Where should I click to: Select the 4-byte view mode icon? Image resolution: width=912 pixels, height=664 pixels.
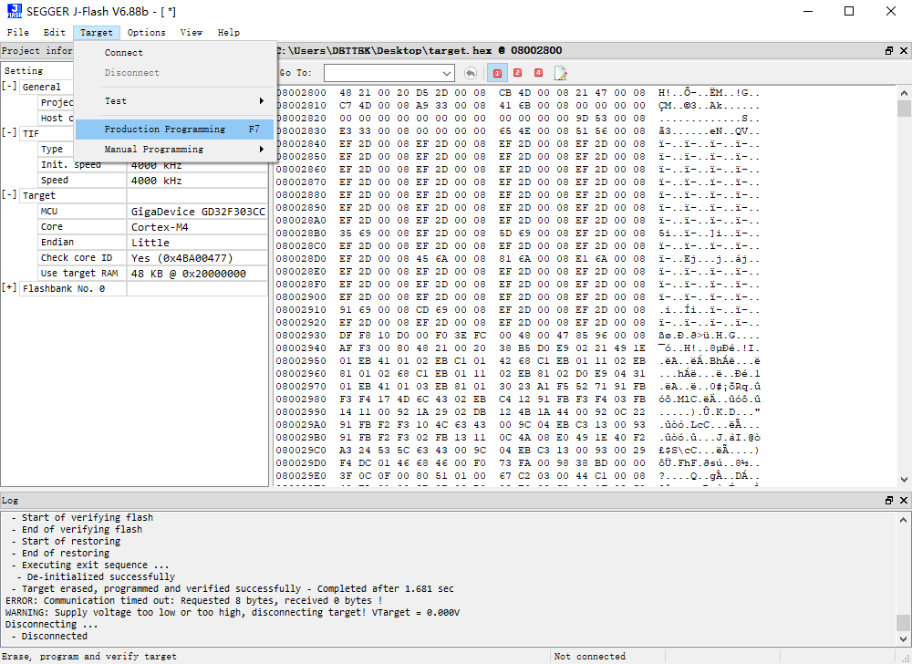tap(539, 73)
